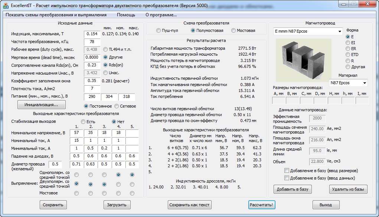The width and height of the screenshot is (379, 217).
Task: Click the 'Удалить из базы' button
Action: point(348,189)
